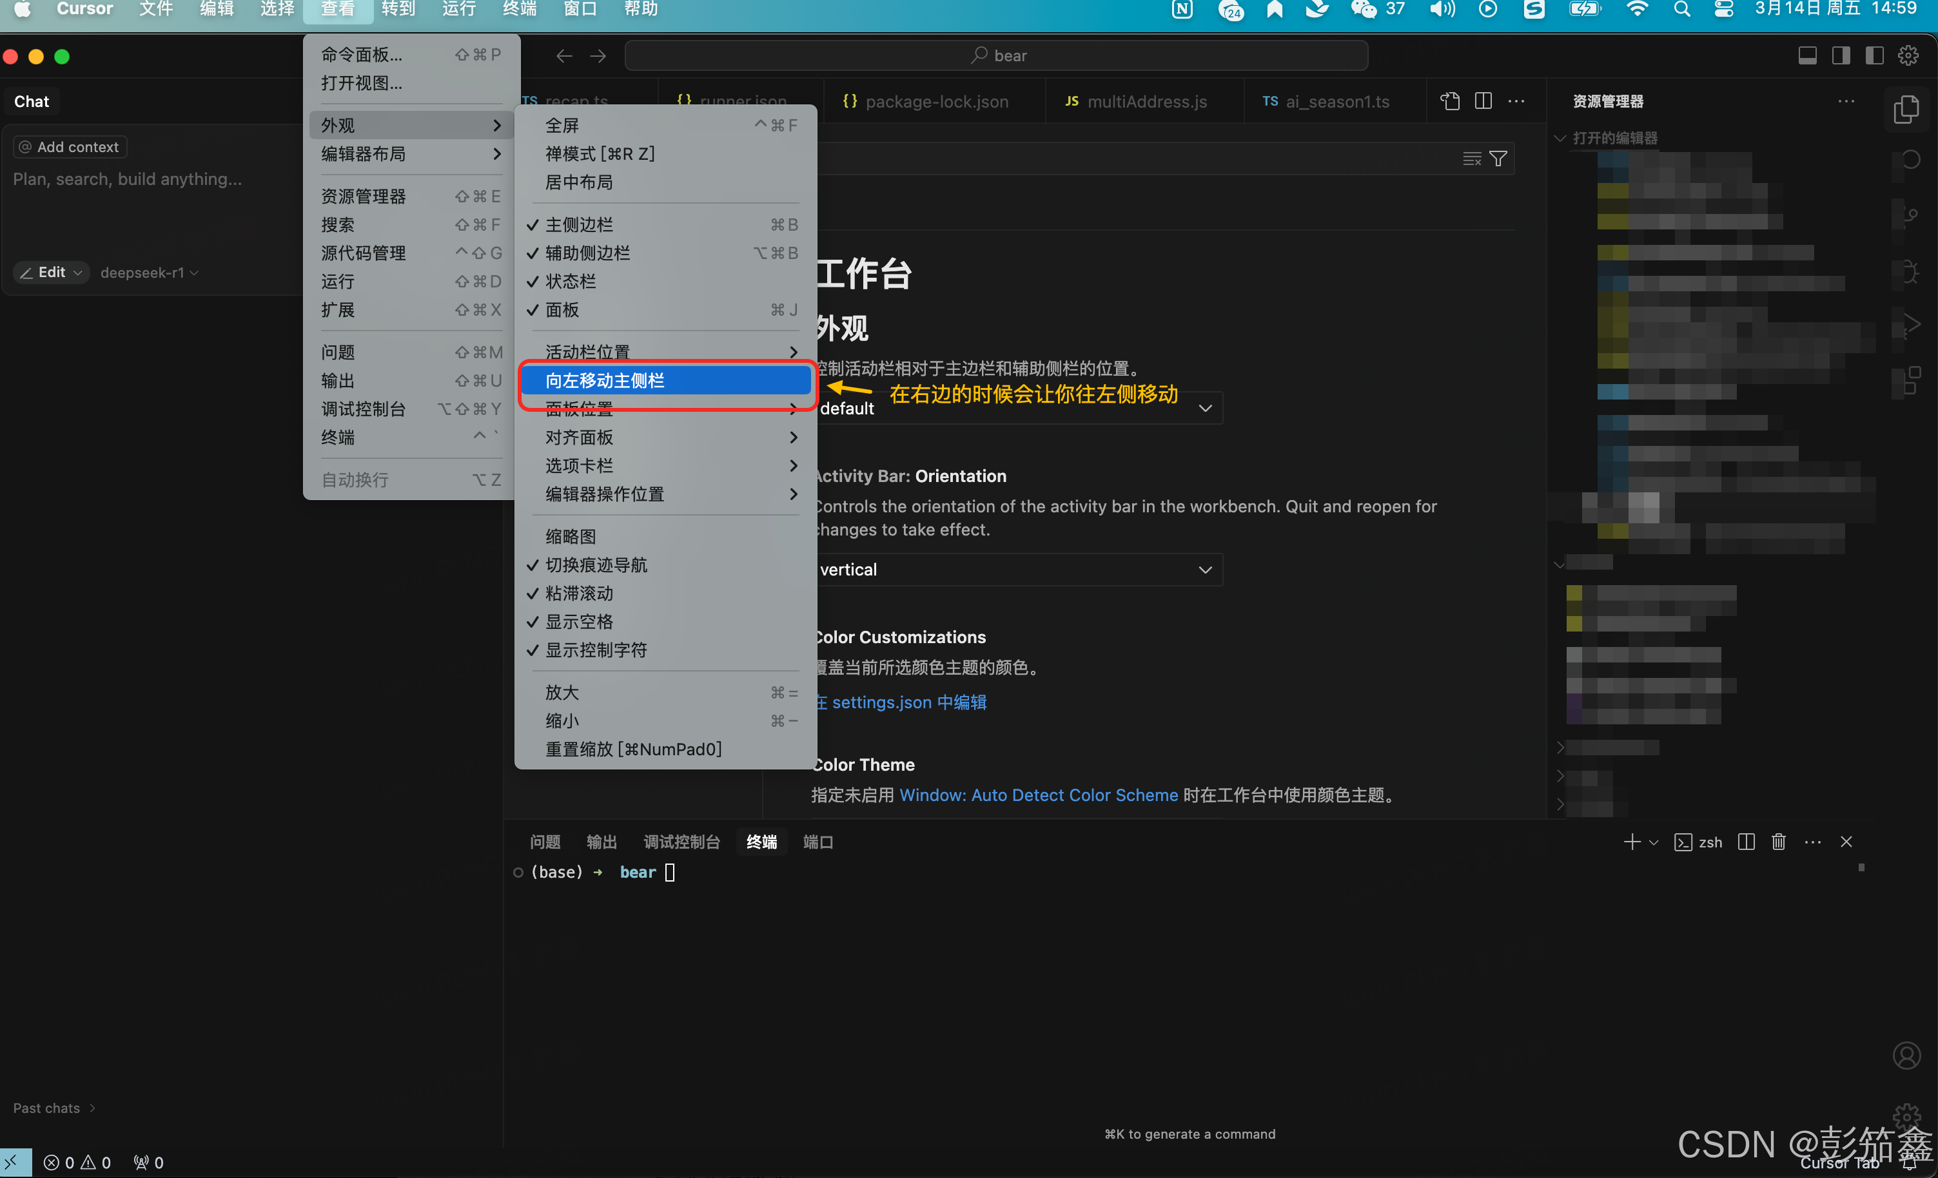The height and width of the screenshot is (1178, 1938).
Task: Open the Explorer files icon in activity bar
Action: pos(1906,110)
